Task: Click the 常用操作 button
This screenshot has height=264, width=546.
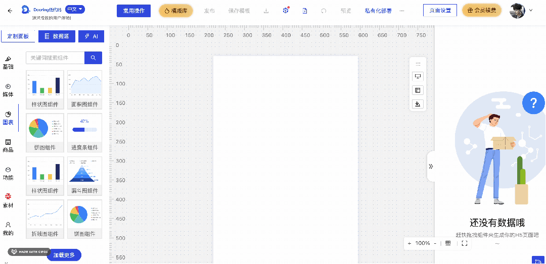Action: coord(133,11)
